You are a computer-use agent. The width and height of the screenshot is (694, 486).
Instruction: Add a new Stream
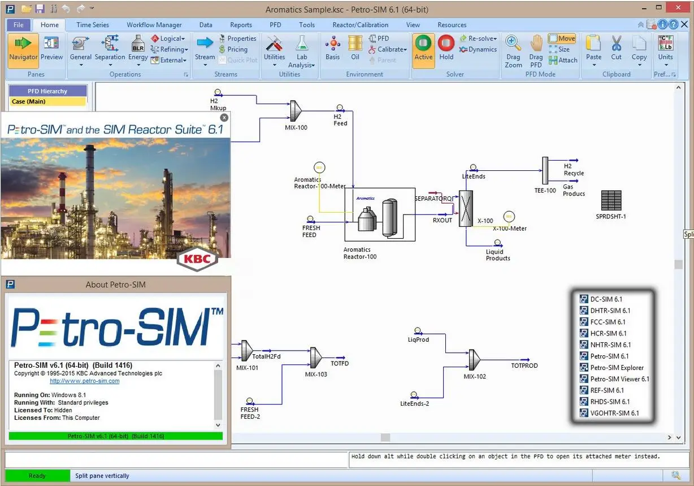click(x=205, y=50)
